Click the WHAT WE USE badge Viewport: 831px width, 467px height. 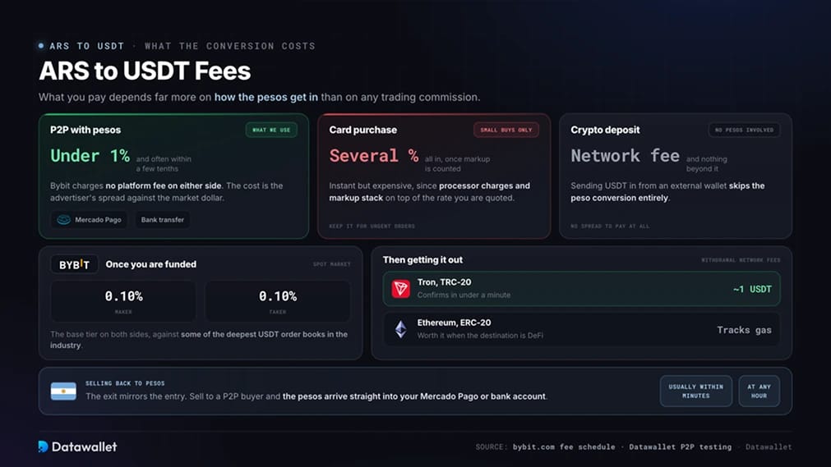click(271, 130)
